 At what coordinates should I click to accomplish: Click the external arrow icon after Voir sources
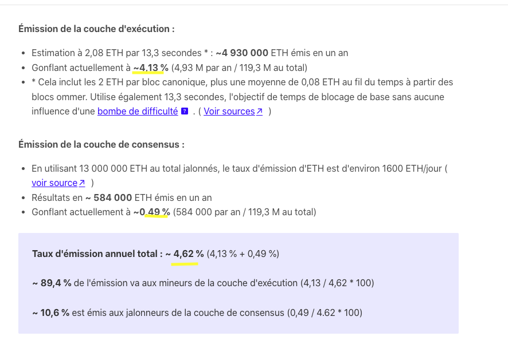[x=259, y=112]
